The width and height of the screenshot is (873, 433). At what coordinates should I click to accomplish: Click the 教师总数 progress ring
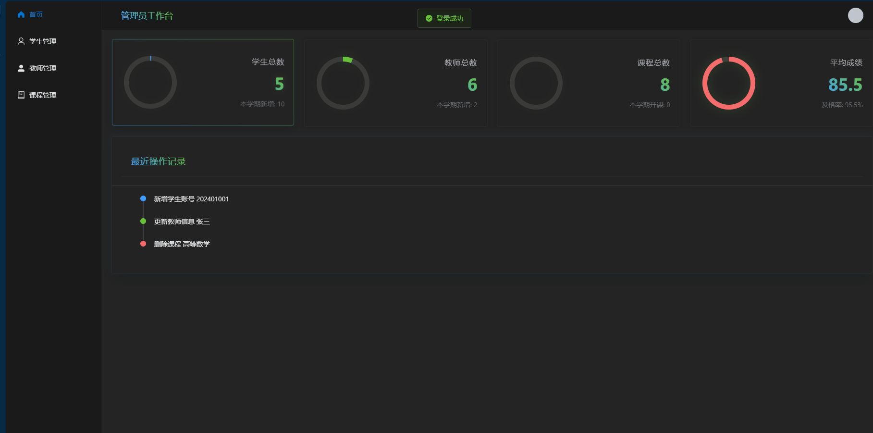click(343, 83)
